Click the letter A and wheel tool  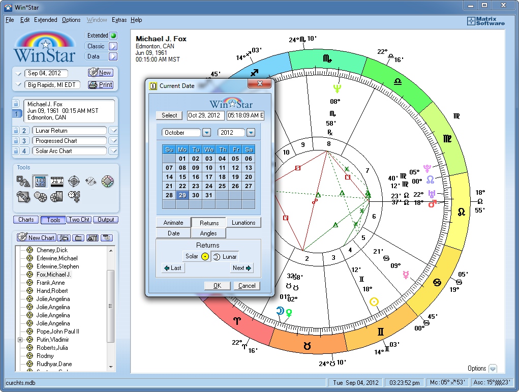(40, 197)
